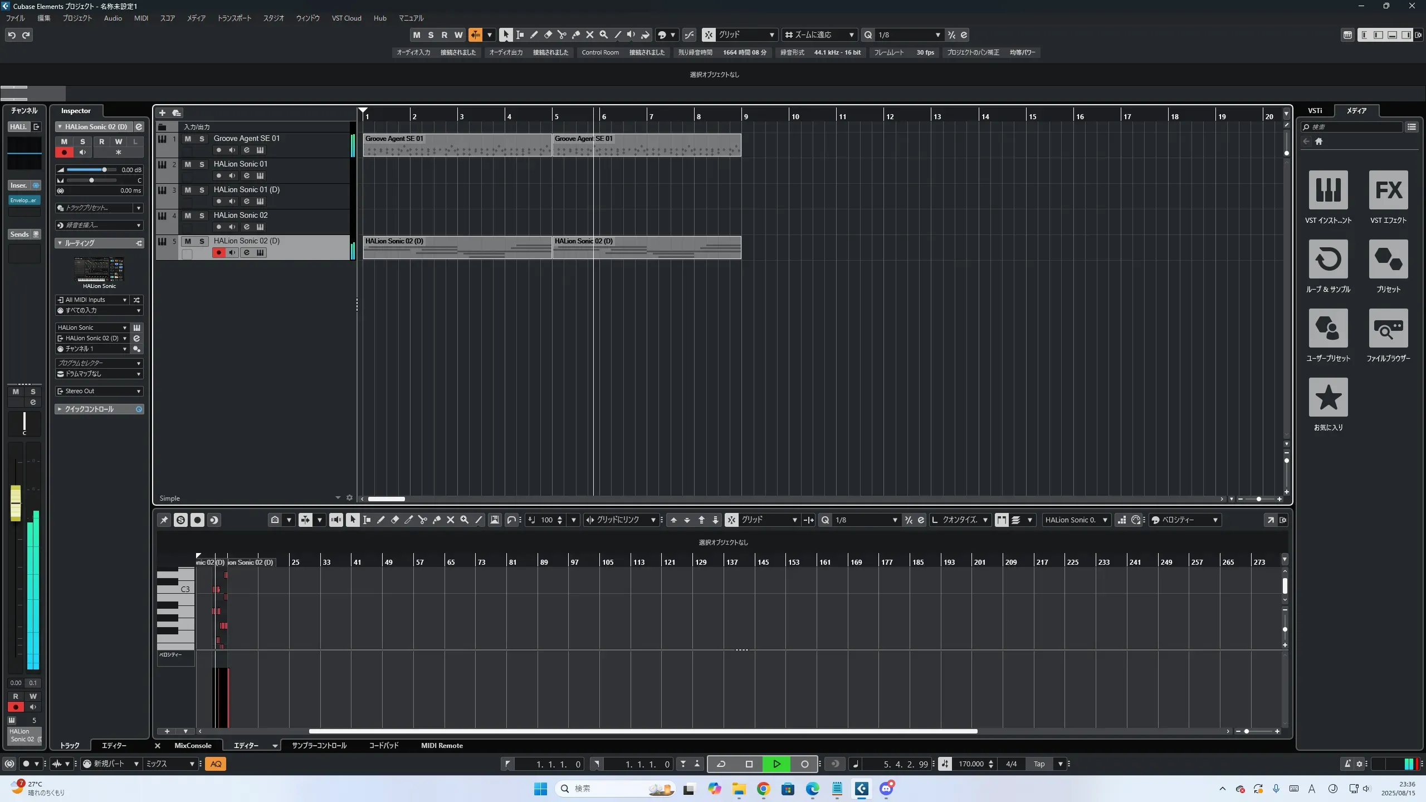The height and width of the screenshot is (802, 1426).
Task: Select the Glue tool in top toolbar
Action: [x=576, y=35]
